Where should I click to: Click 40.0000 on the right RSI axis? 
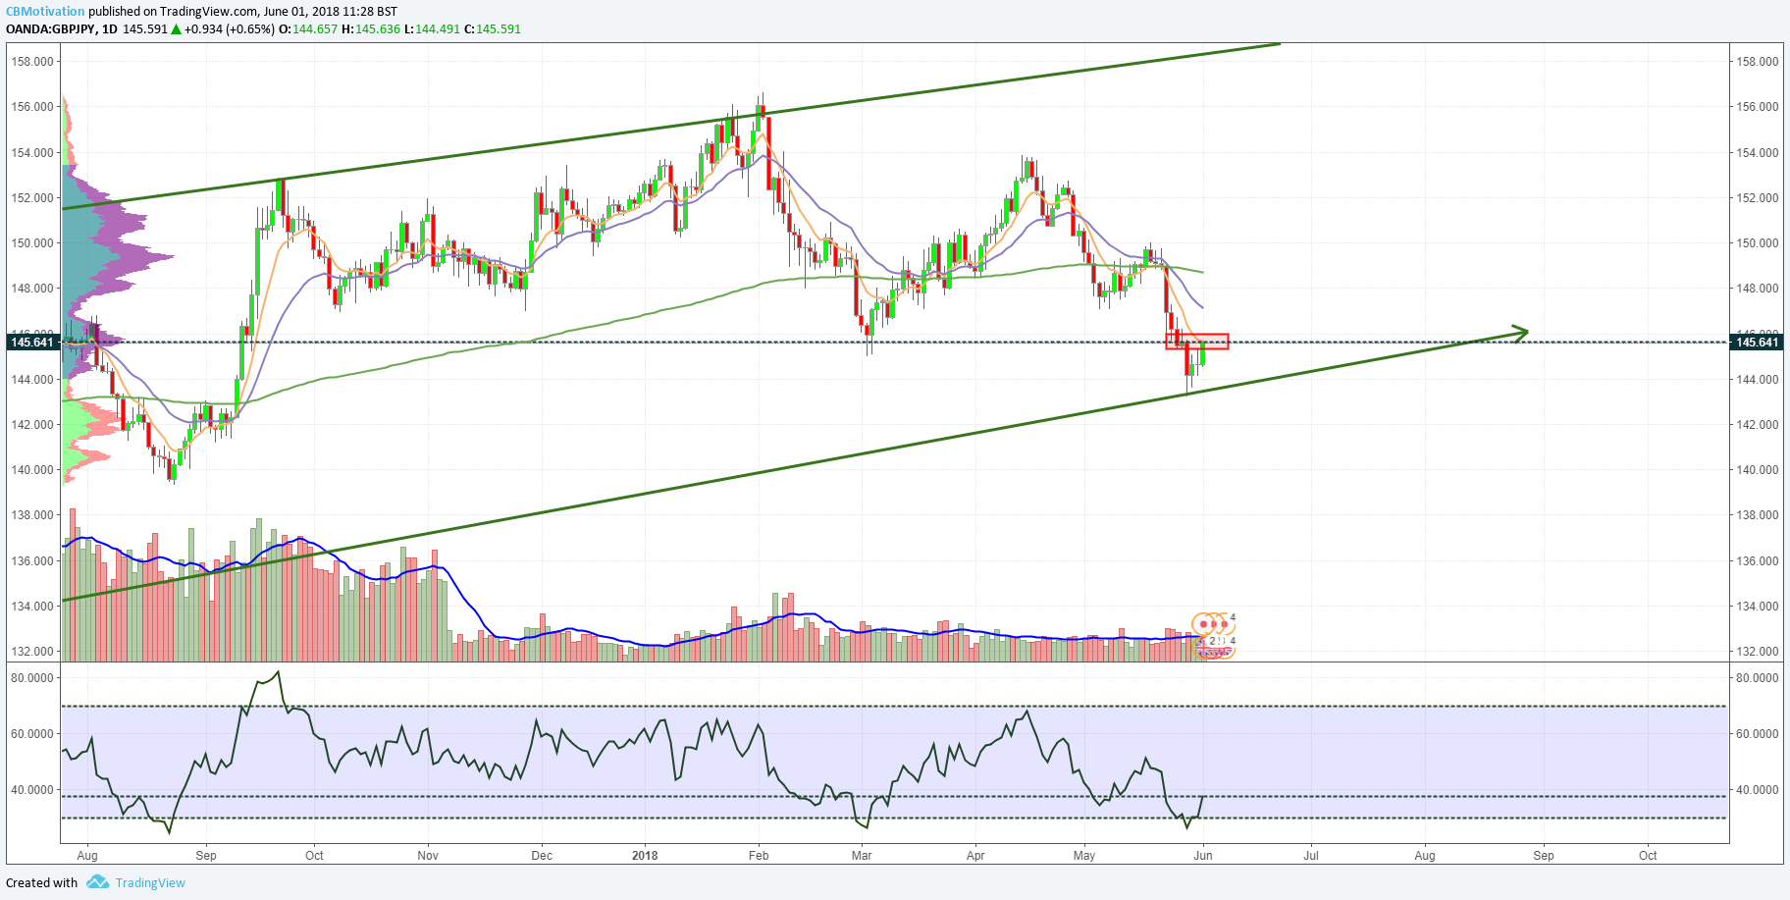1757,790
